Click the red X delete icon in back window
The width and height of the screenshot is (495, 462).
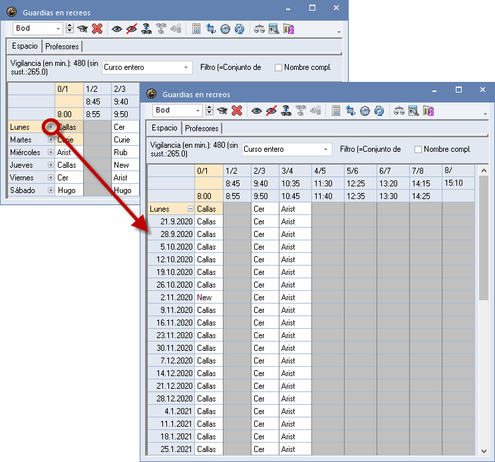(97, 29)
